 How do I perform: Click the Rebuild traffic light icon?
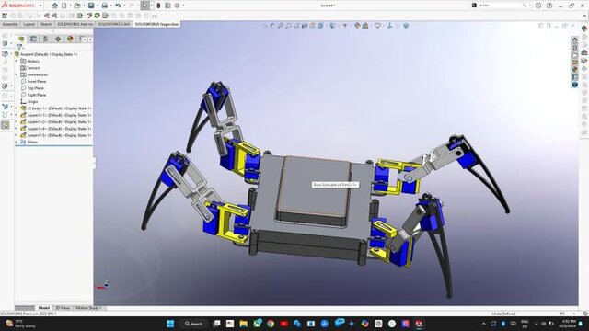[158, 6]
